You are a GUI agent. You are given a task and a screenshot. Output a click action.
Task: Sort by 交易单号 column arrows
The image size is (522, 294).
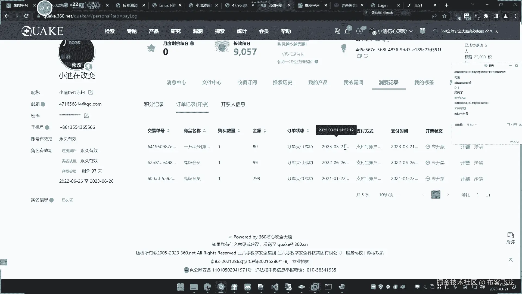pyautogui.click(x=168, y=131)
